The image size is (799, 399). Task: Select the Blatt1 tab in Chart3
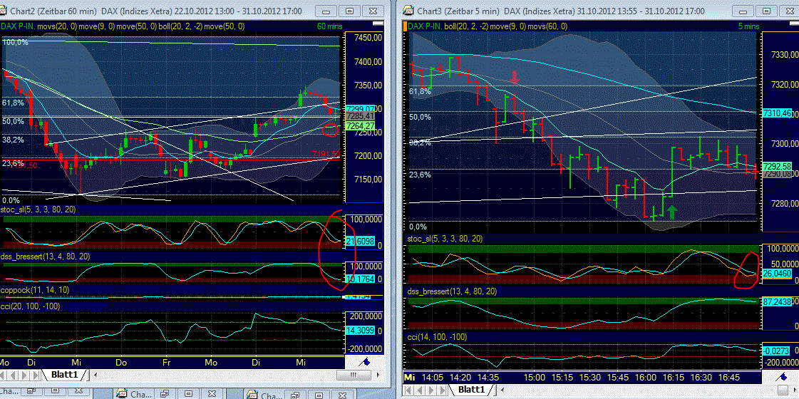click(x=471, y=390)
